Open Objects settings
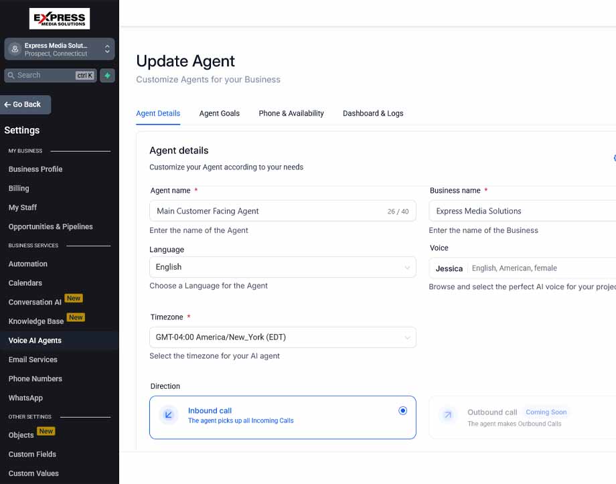 point(21,435)
